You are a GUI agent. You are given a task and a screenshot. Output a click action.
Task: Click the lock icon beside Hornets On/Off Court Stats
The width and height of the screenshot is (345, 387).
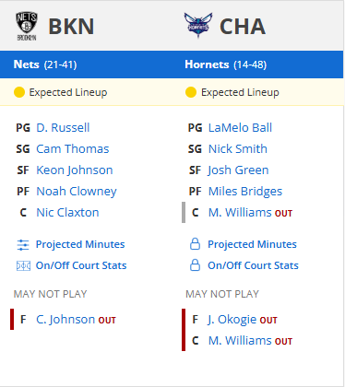point(195,265)
